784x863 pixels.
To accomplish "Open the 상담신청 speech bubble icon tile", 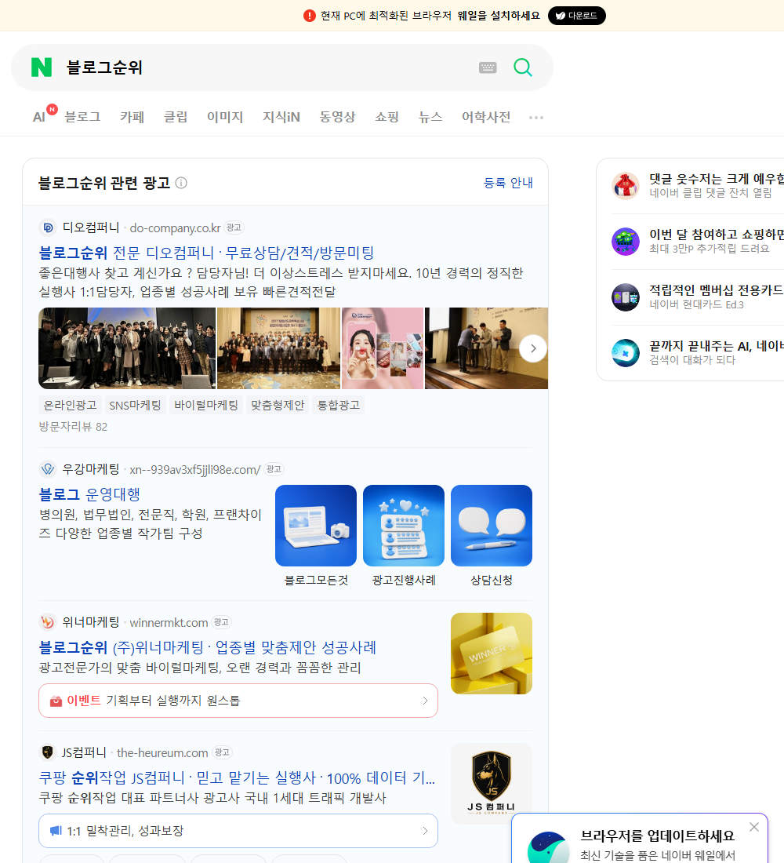I will pos(492,526).
